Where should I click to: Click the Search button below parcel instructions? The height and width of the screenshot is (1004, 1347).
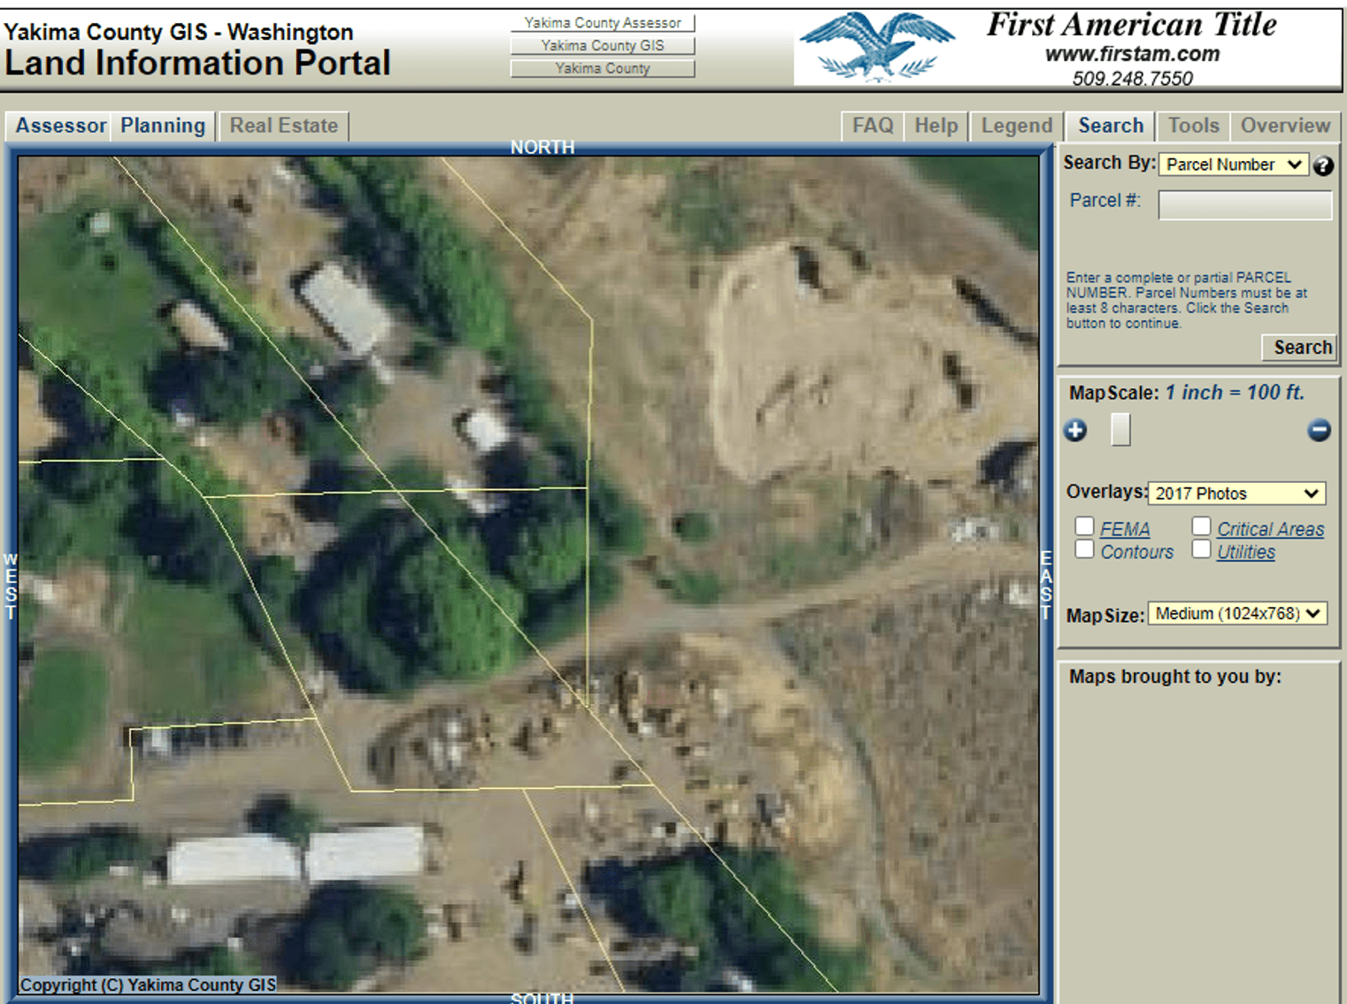click(1297, 348)
